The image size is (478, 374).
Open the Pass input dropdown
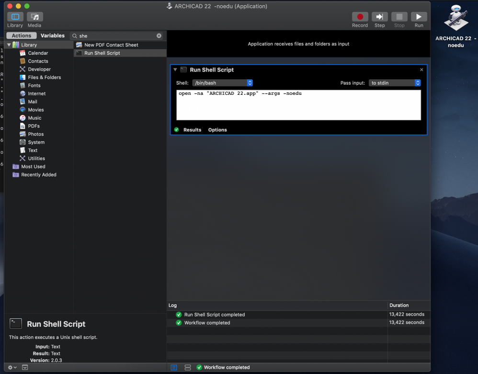click(x=395, y=83)
